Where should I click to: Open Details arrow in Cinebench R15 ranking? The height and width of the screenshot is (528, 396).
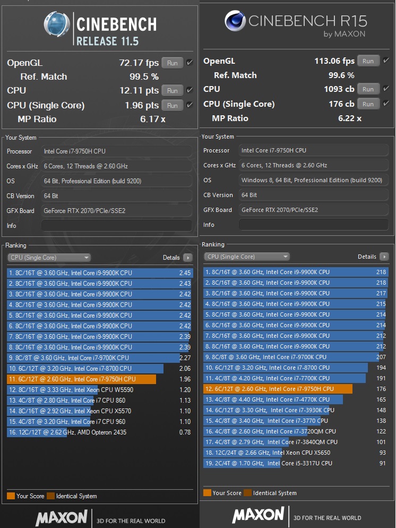click(384, 257)
